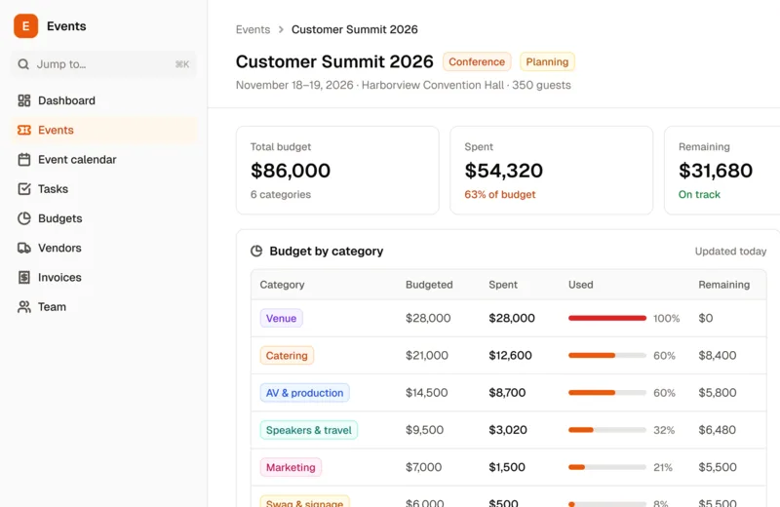Click Venue remaining amount $0

705,318
